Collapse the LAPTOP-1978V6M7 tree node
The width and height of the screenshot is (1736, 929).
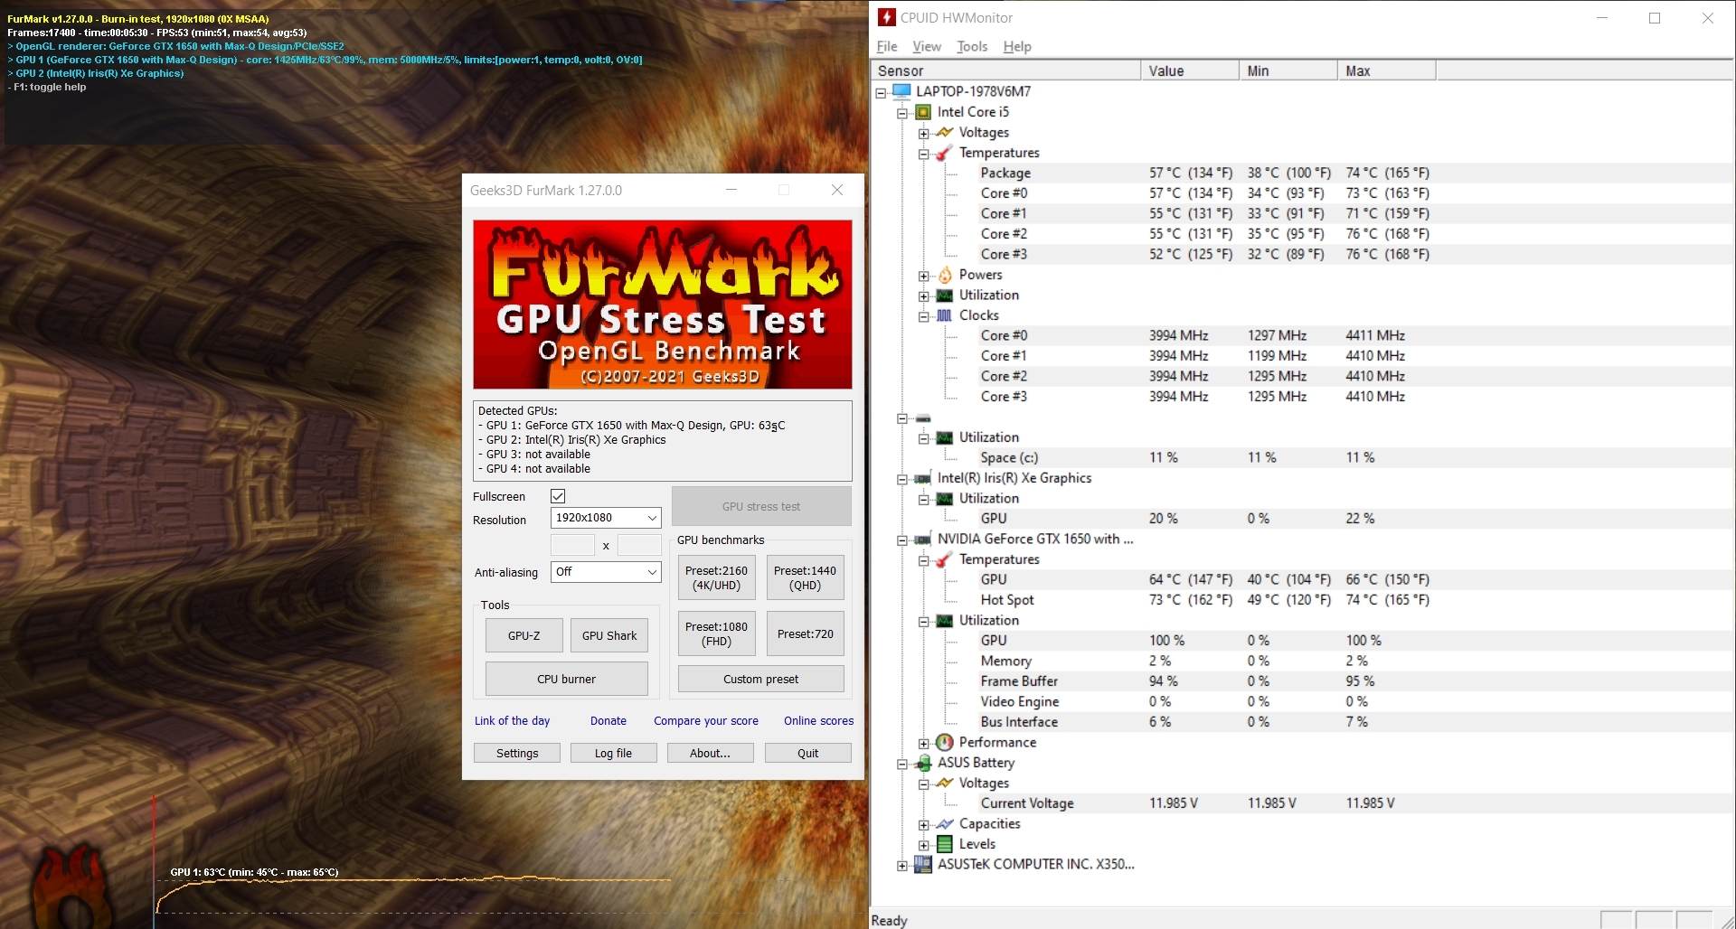(x=881, y=92)
